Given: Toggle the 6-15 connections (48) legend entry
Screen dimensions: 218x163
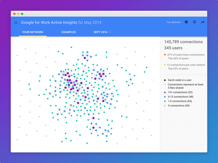Looking at the screenshot, I should click(180, 97).
